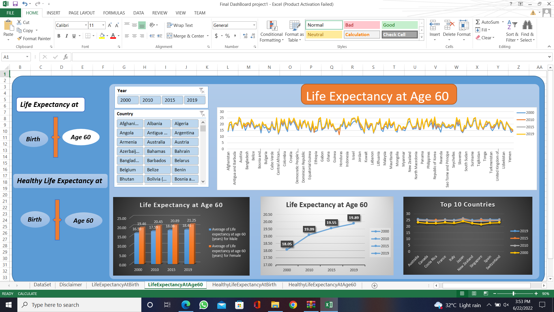
Task: Select 2015 in the Year slicer
Action: point(172,100)
